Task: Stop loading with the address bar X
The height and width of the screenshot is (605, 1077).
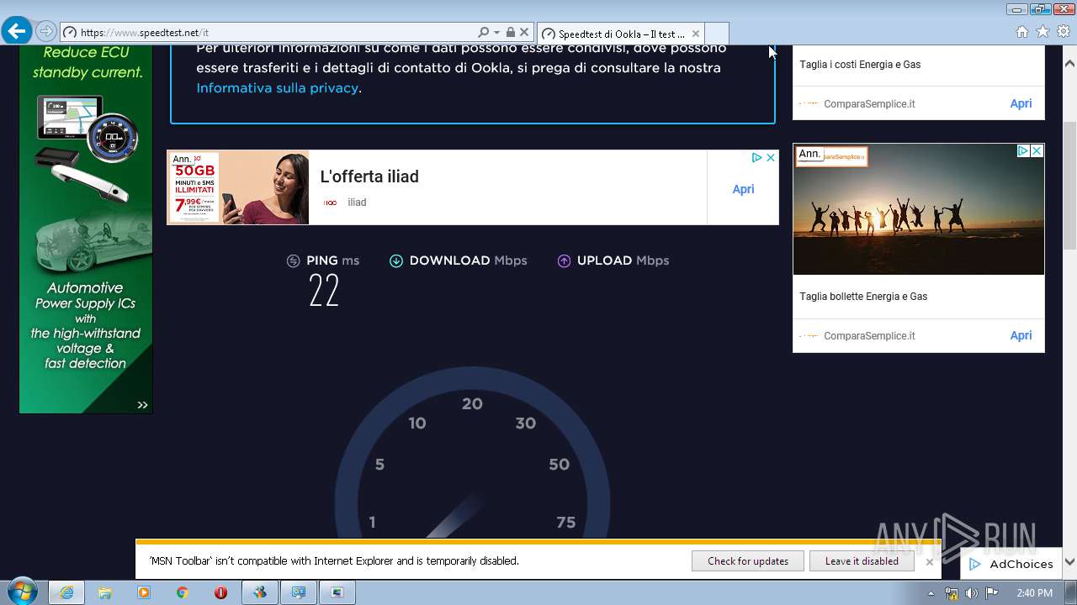Action: point(524,33)
